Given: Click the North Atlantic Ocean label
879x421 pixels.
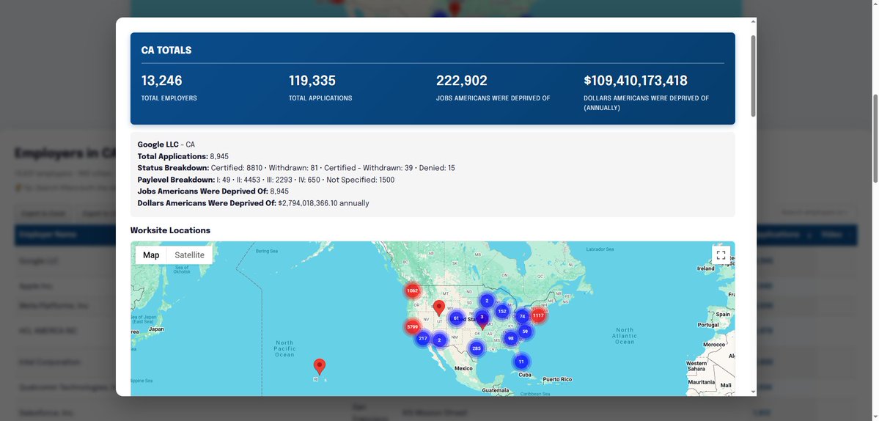Looking at the screenshot, I should click(x=624, y=336).
